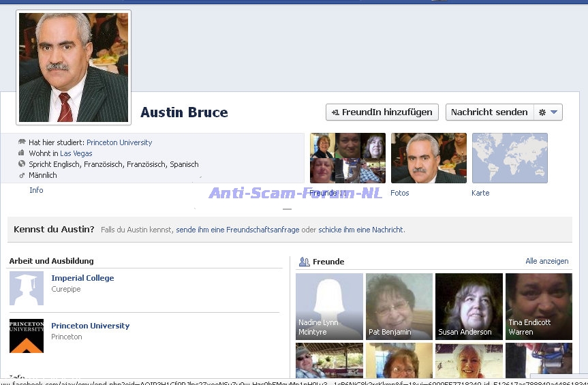Image resolution: width=588 pixels, height=385 pixels.
Task: Open the Fotos album thumbnail
Action: click(x=429, y=158)
